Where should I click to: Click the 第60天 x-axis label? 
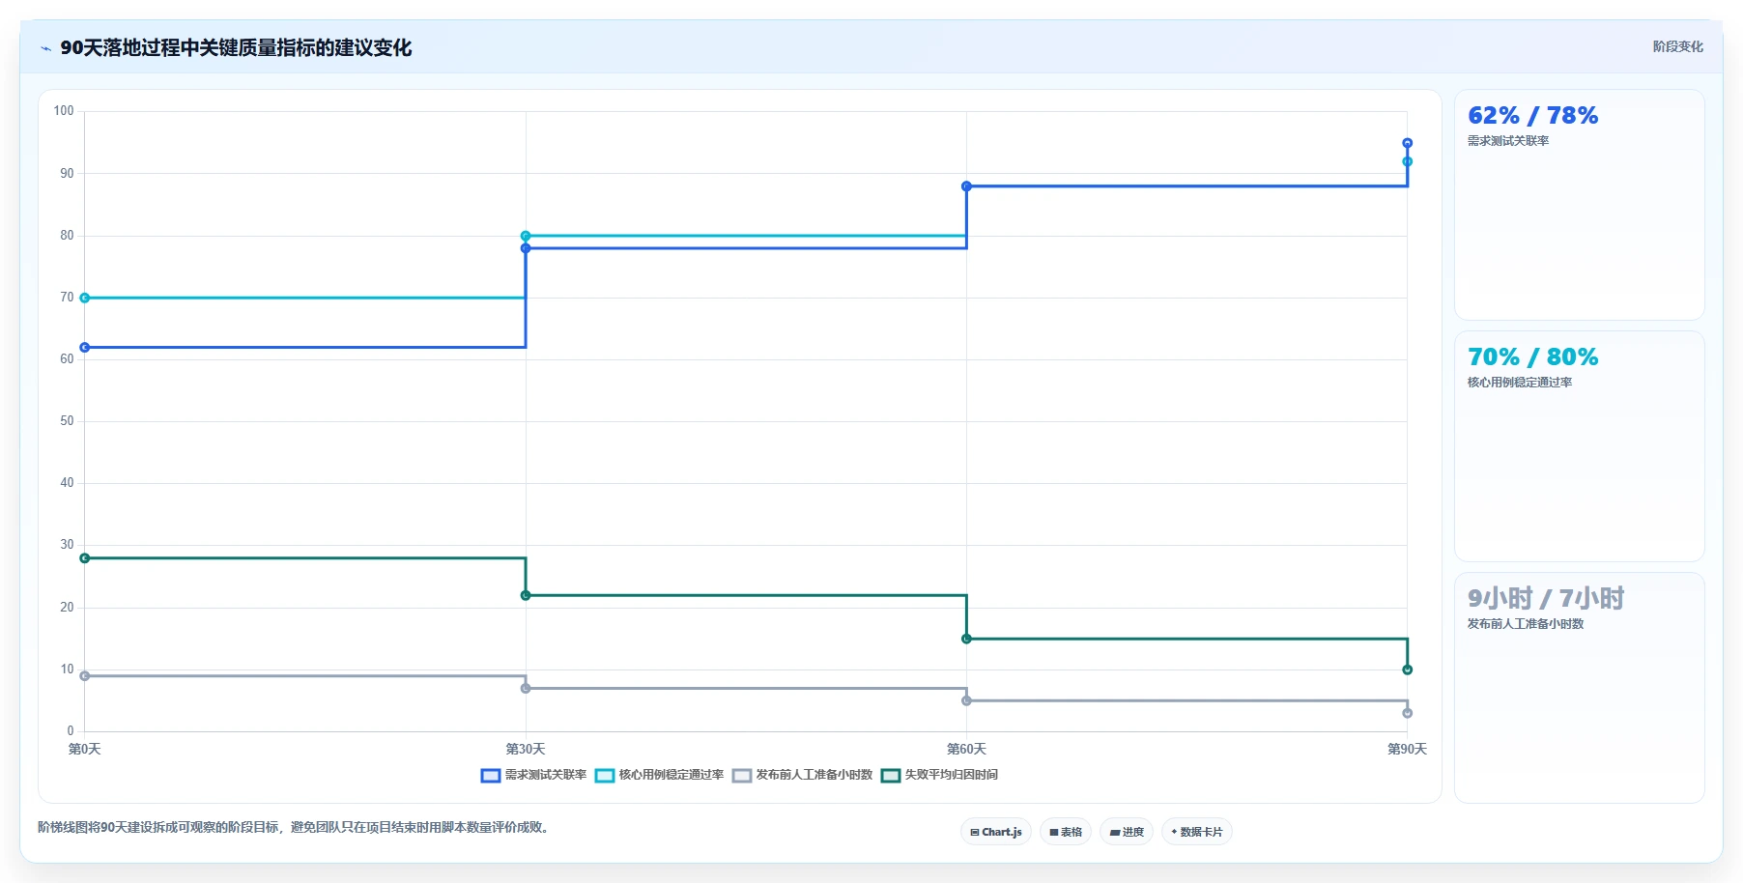966,749
